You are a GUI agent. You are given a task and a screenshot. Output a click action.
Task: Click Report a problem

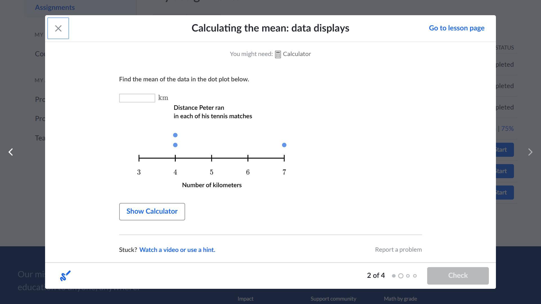(398, 250)
